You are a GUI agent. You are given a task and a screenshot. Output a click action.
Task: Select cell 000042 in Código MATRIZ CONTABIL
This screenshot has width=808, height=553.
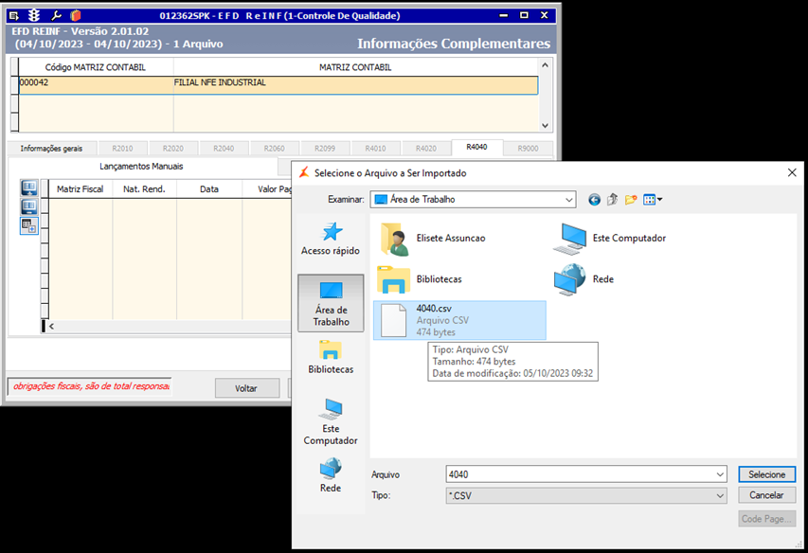pos(96,85)
